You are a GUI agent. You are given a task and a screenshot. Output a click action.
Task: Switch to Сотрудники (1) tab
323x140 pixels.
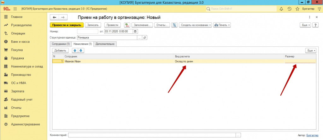[61, 44]
